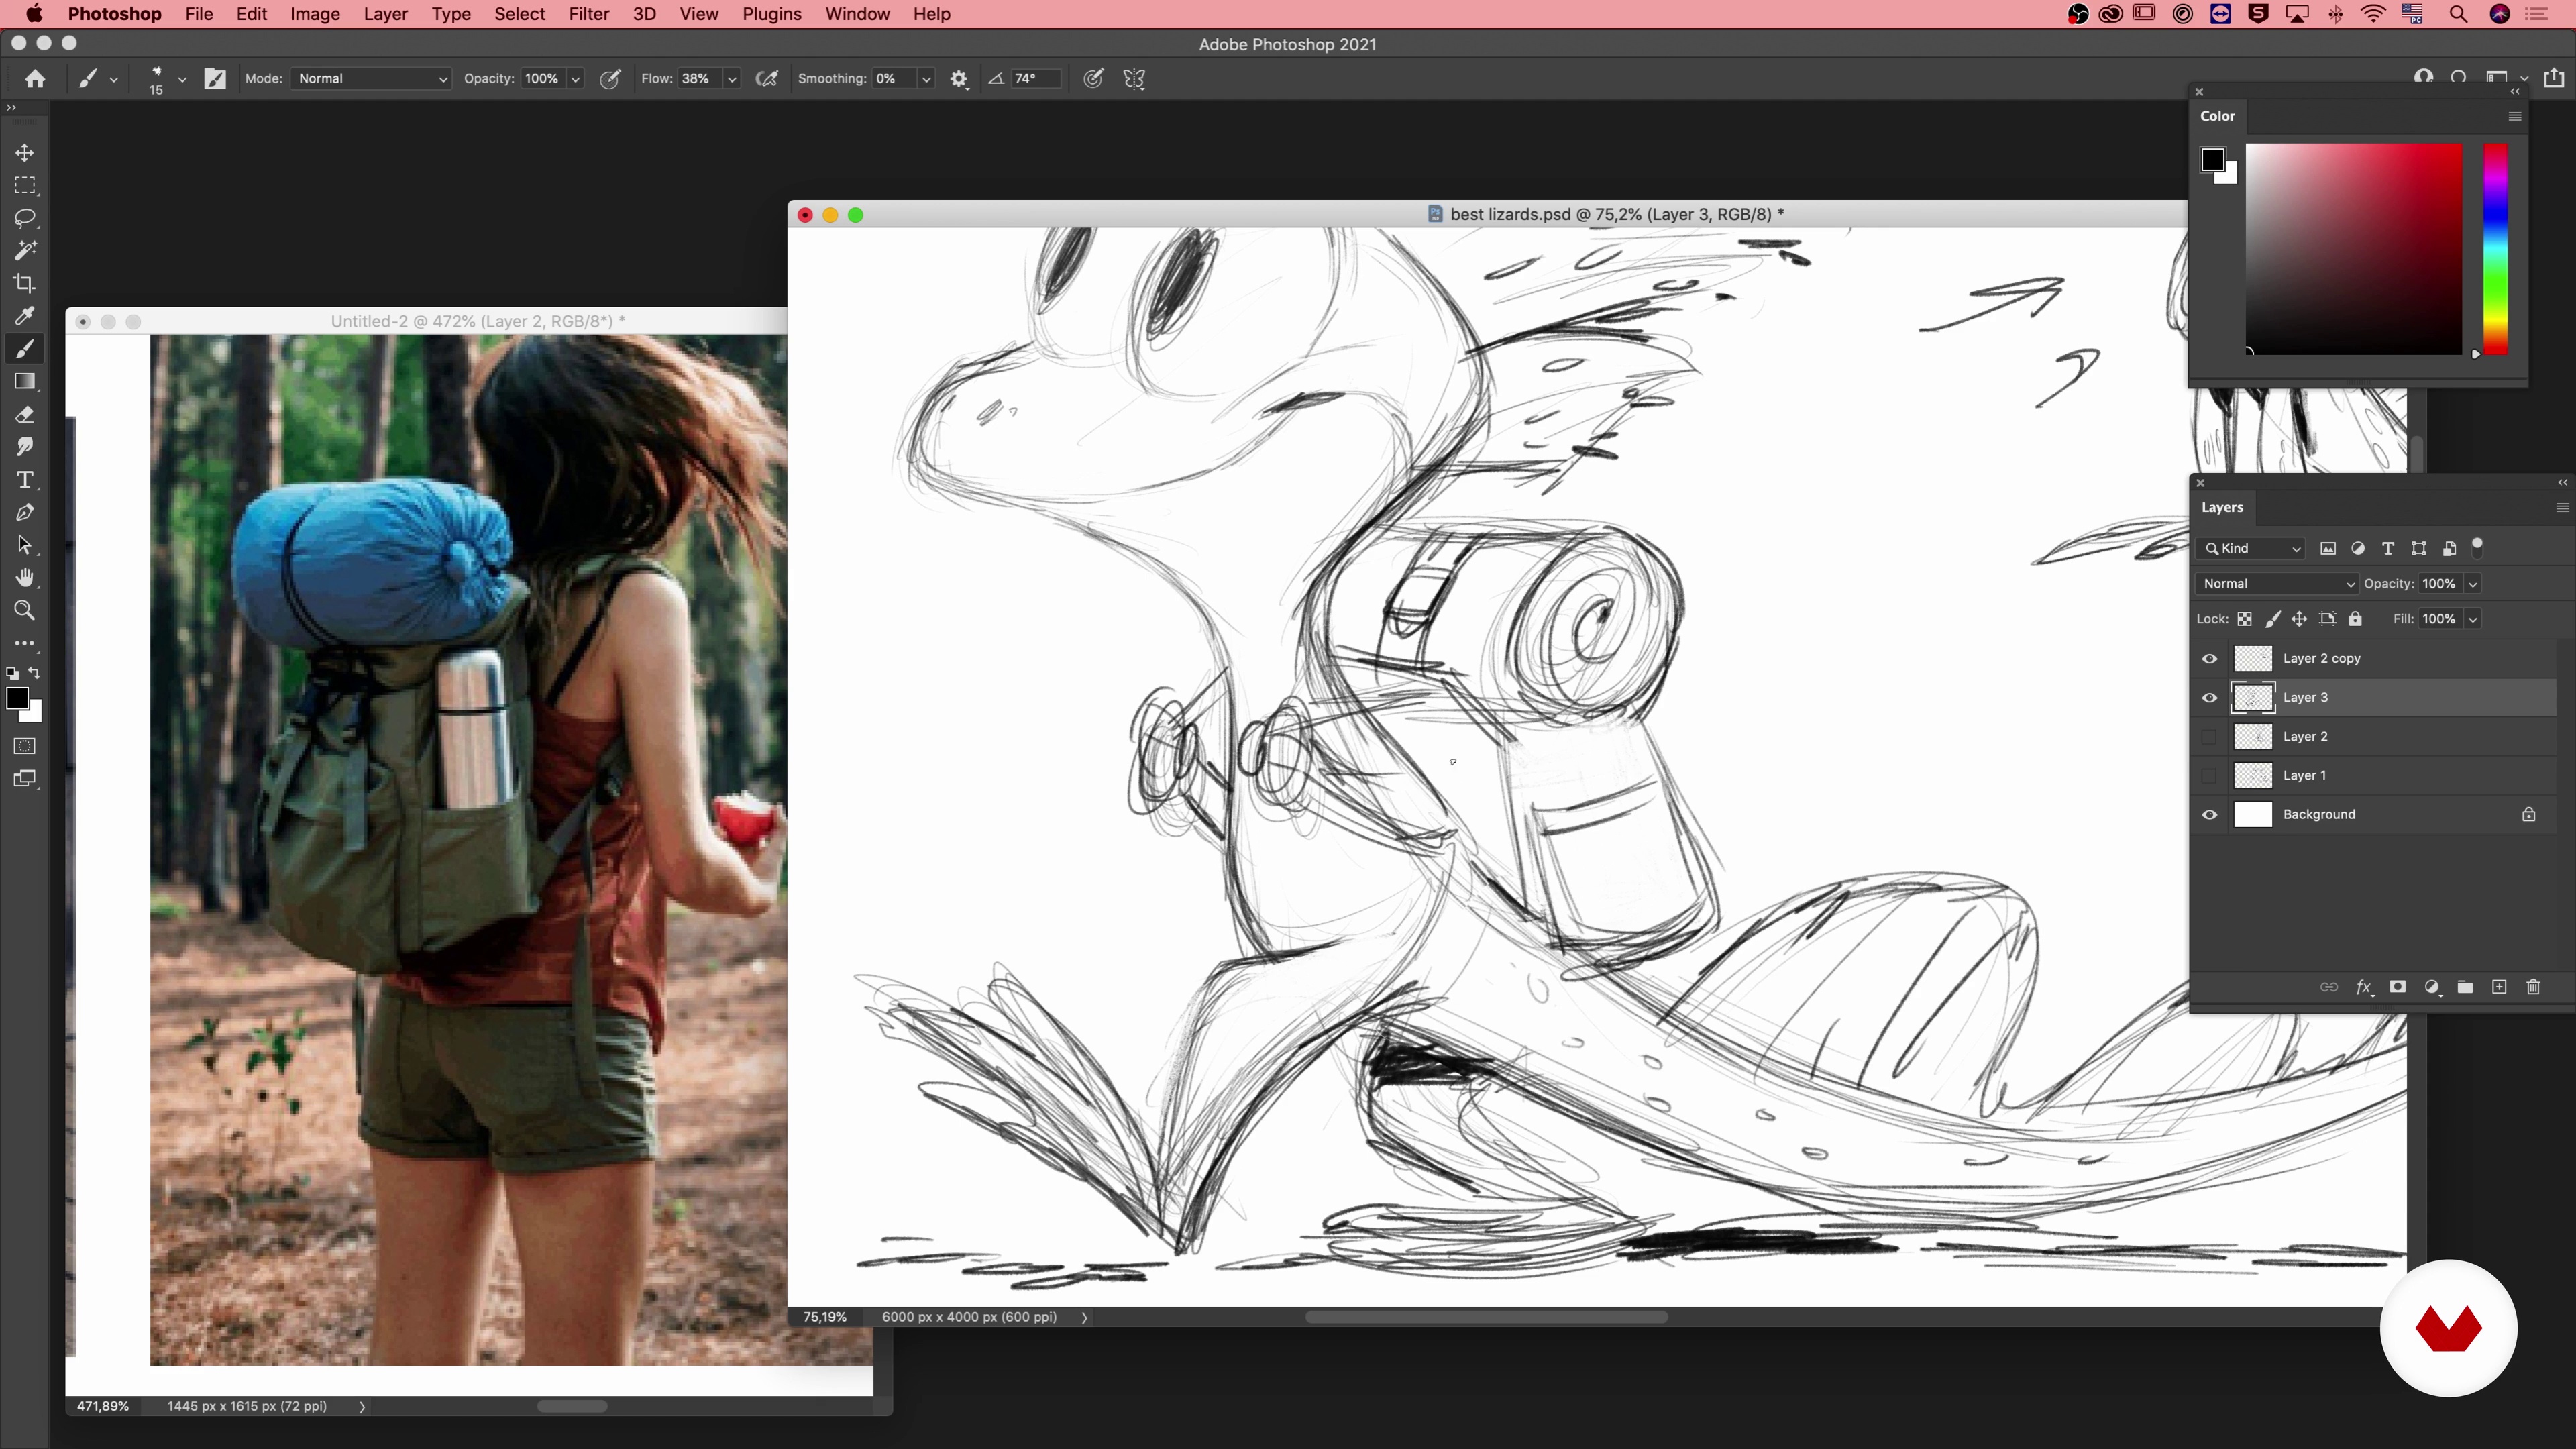Toggle the layer filter switch

[x=2478, y=547]
